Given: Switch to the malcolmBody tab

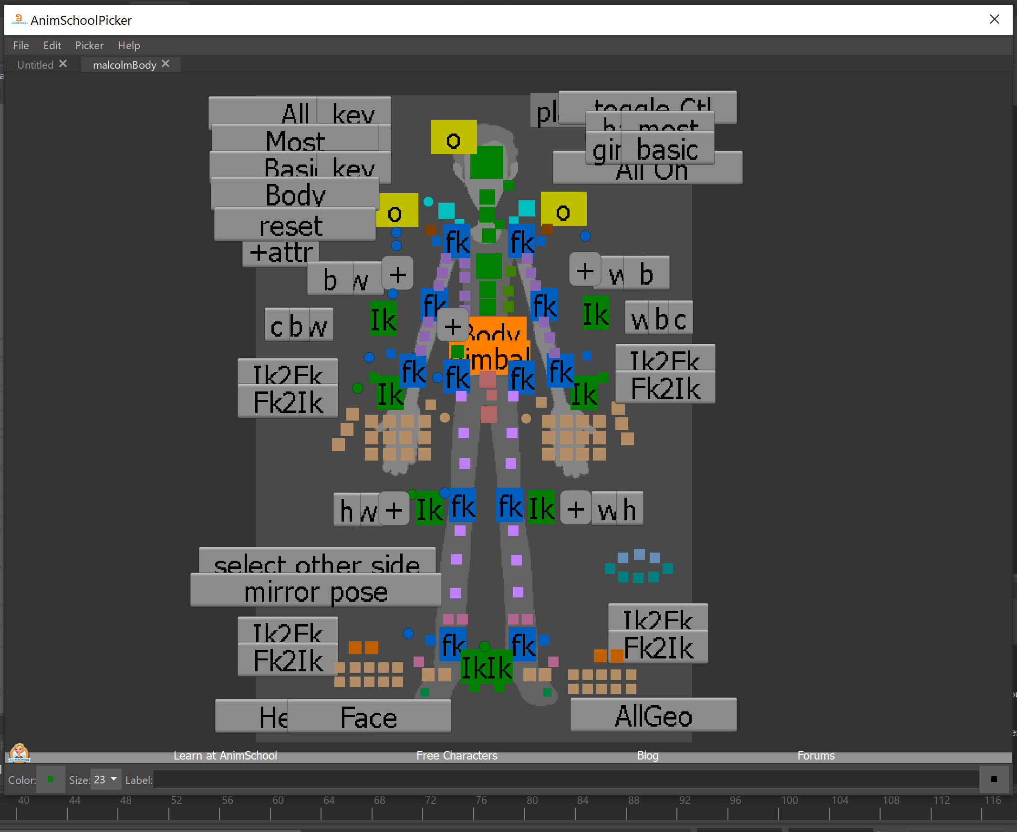Looking at the screenshot, I should coord(124,65).
